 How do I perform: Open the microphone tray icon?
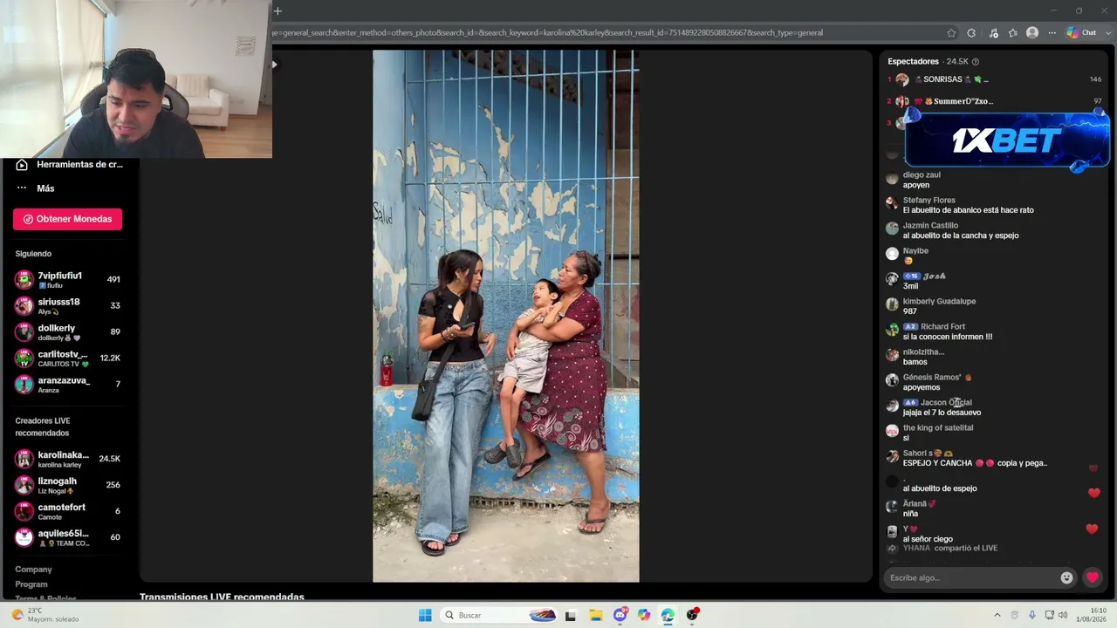click(1032, 615)
